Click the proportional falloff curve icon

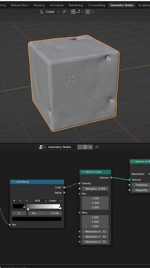coord(93,12)
